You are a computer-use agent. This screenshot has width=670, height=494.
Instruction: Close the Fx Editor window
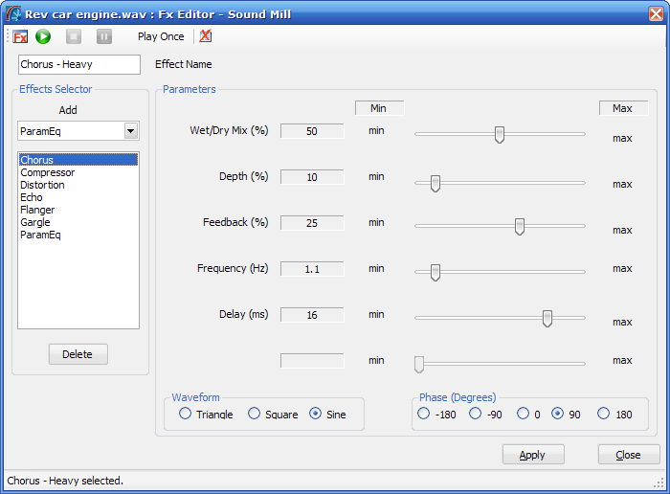656,13
